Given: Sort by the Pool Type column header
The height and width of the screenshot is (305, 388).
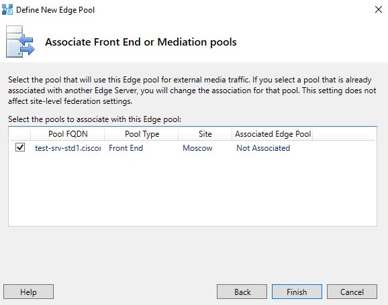Looking at the screenshot, I should click(x=142, y=134).
